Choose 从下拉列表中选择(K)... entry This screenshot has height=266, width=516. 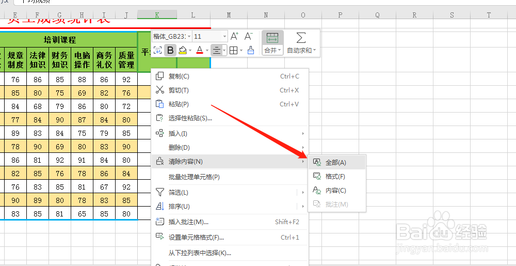[230, 253]
